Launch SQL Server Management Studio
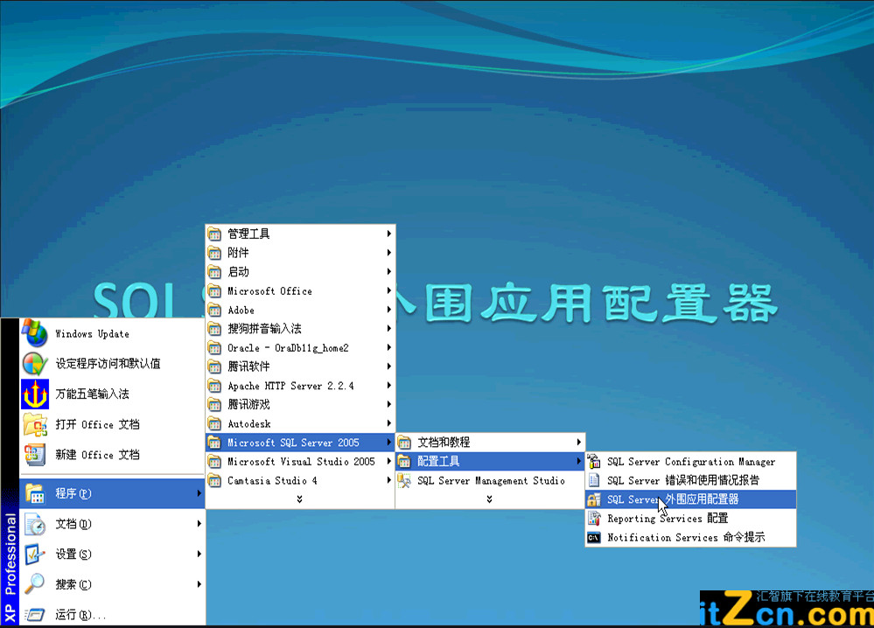Screen dimensions: 874x628 [x=490, y=480]
